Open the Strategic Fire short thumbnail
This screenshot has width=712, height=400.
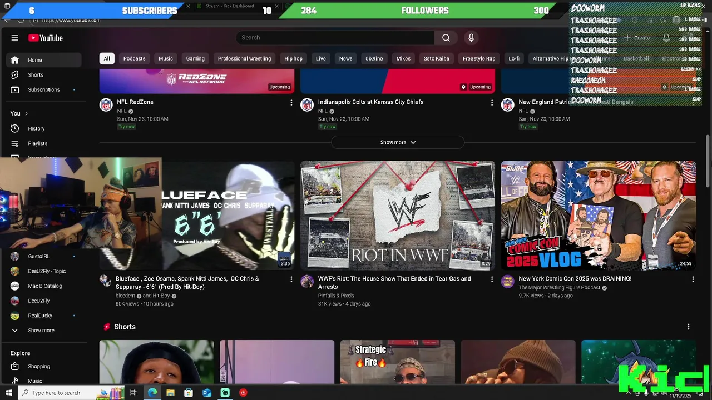coord(398,362)
